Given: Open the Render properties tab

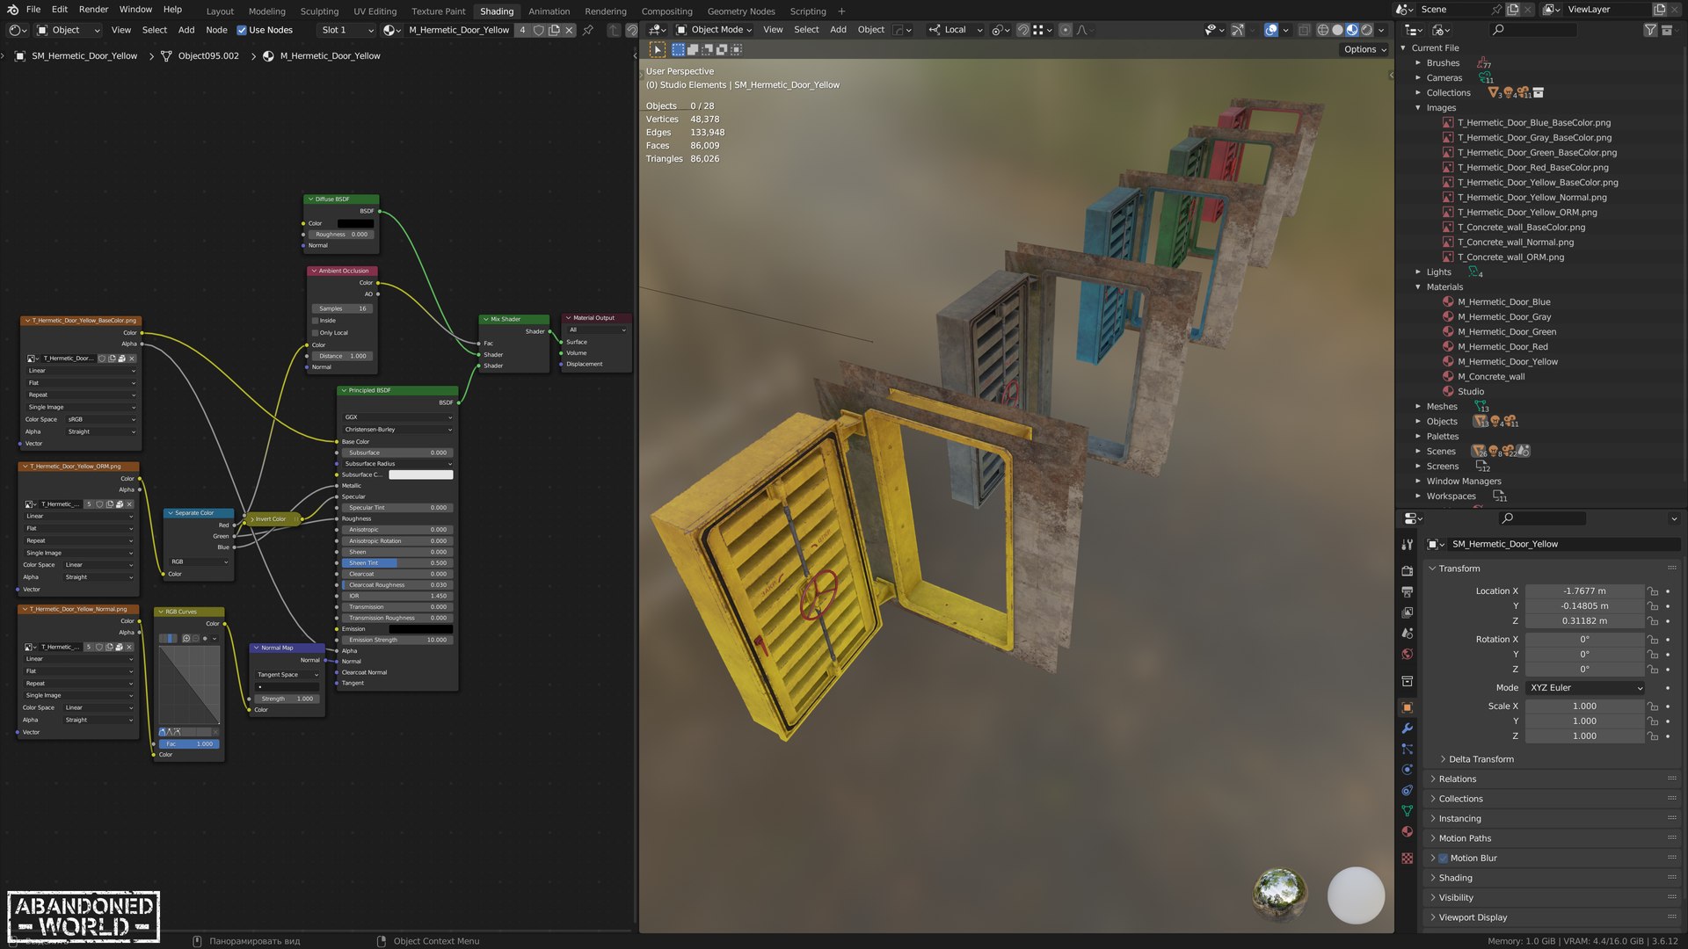Looking at the screenshot, I should point(1408,571).
